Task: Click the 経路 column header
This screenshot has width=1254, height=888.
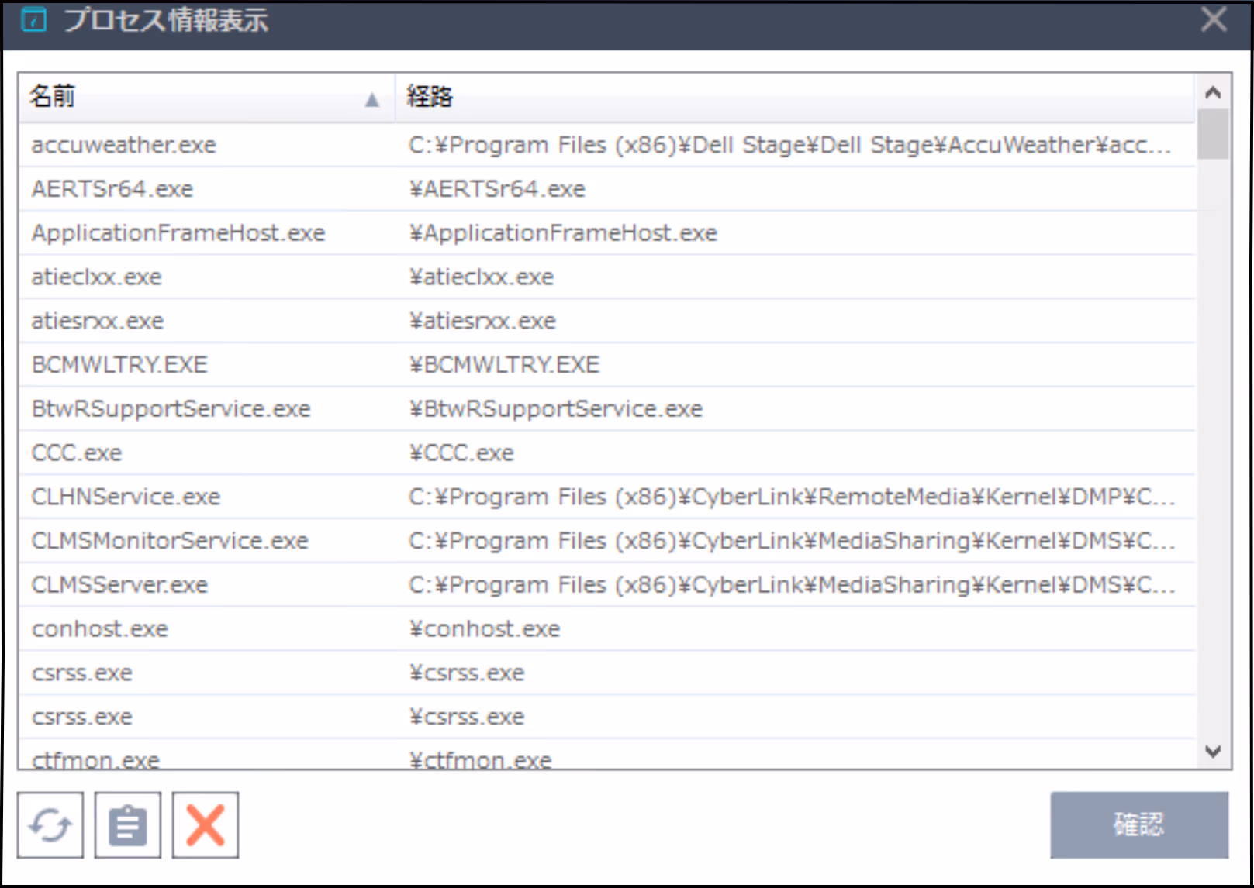Action: click(795, 98)
